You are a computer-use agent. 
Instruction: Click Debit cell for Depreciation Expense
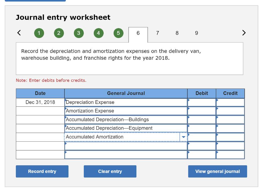(x=202, y=102)
